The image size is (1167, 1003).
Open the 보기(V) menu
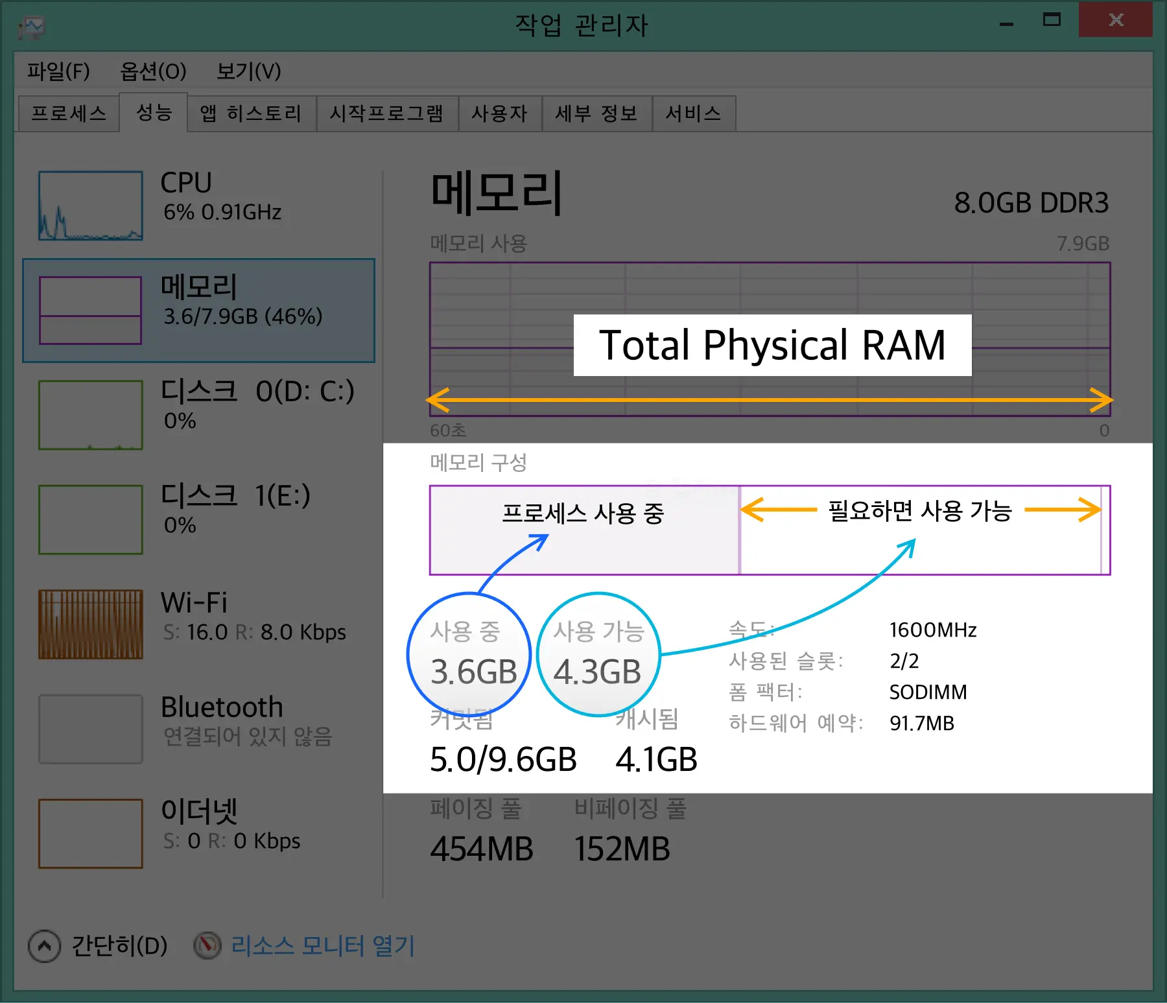(x=248, y=71)
